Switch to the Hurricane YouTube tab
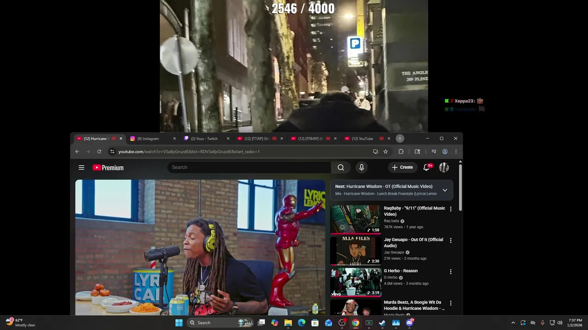The width and height of the screenshot is (588, 330). (96, 138)
